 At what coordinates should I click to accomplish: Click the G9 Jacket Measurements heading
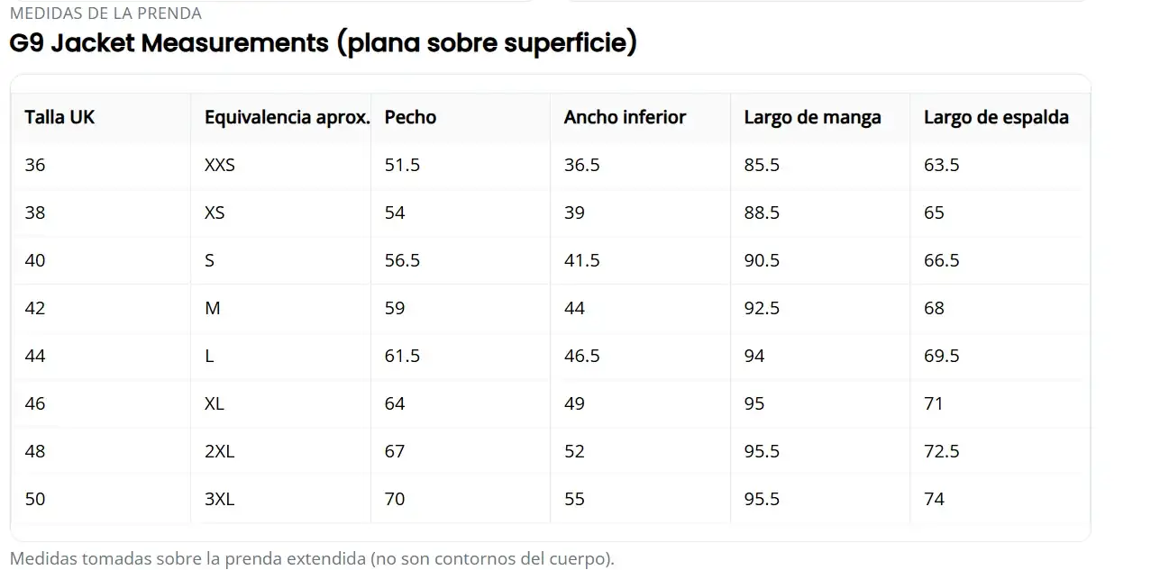[x=323, y=42]
